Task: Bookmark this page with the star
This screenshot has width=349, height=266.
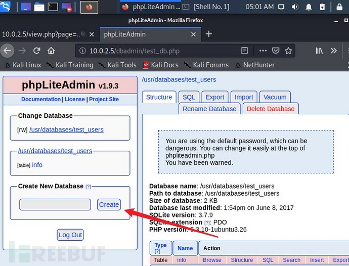Action: [x=288, y=51]
